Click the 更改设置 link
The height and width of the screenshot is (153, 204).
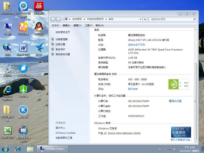[x=177, y=101]
